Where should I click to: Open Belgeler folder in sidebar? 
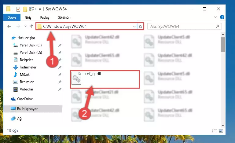click(x=23, y=60)
